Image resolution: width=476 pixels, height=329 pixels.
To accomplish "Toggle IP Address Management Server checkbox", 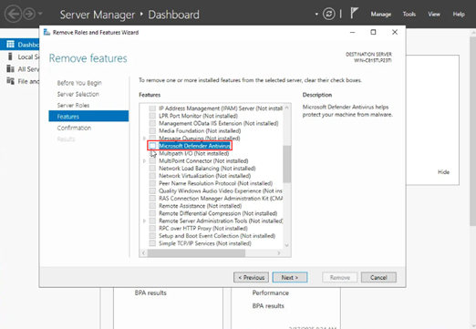I will point(152,108).
